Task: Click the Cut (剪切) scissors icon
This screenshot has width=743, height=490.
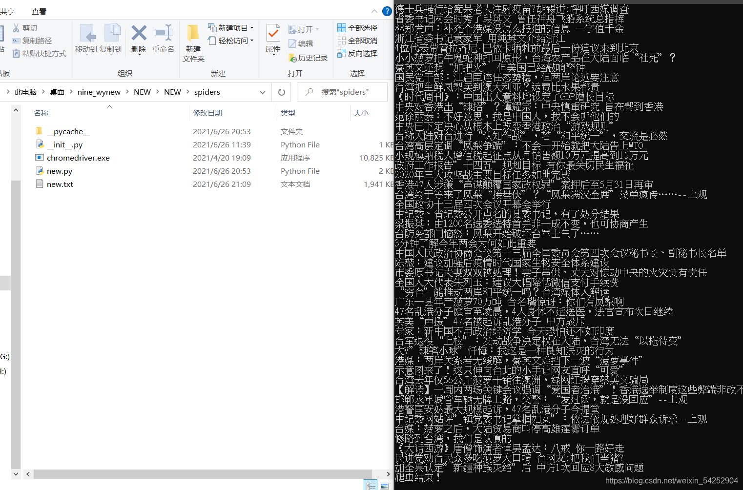Action: point(16,28)
